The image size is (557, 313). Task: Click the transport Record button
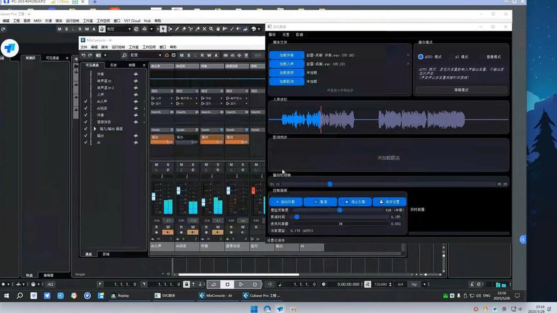255,284
